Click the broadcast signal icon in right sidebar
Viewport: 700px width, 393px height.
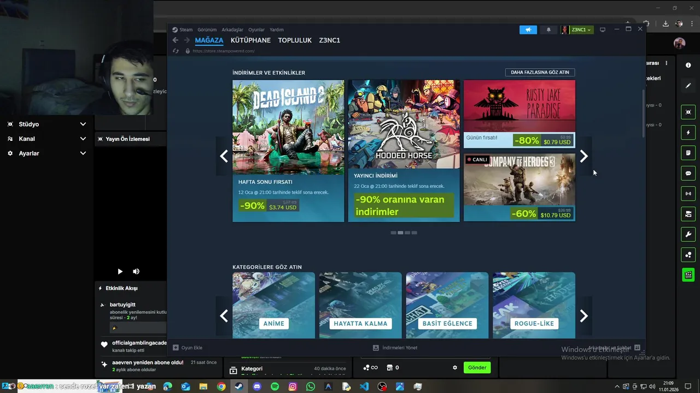[x=688, y=193]
